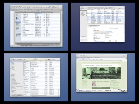
Task: Click the iTunes play/pause button
Action: click(14, 60)
